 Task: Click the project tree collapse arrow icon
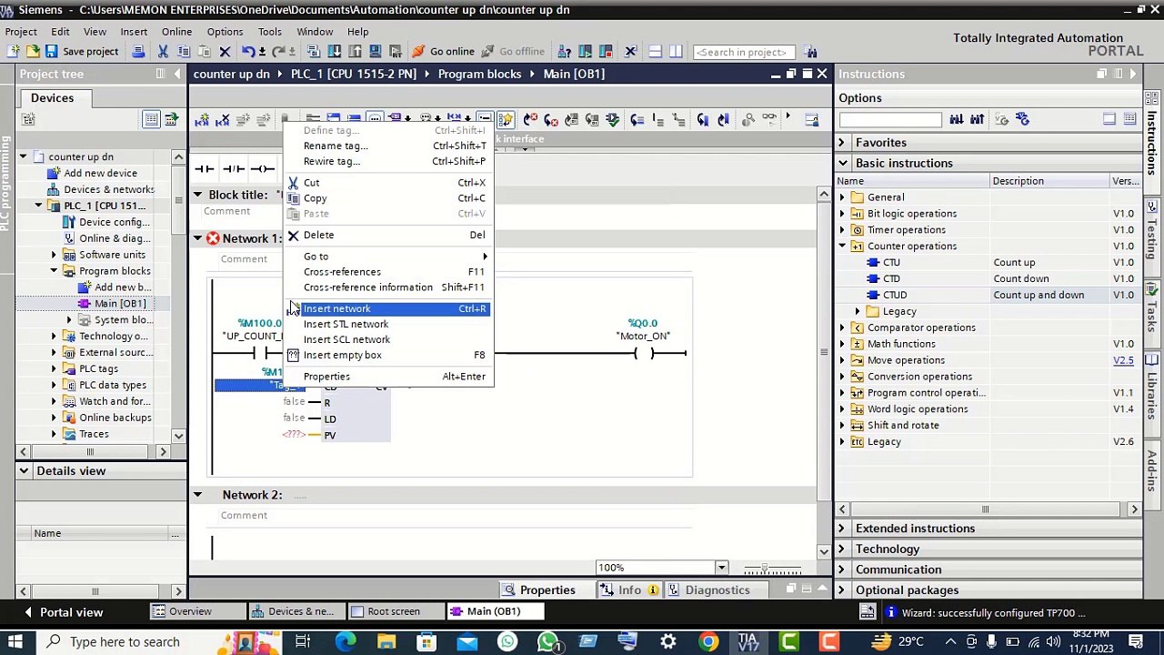(x=178, y=74)
